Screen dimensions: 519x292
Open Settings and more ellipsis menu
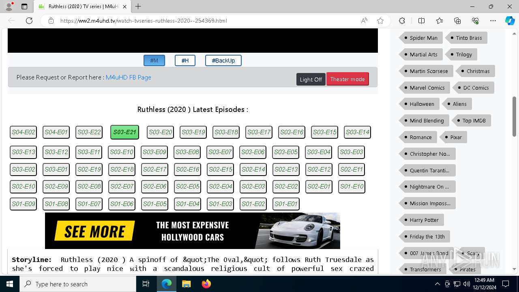pyautogui.click(x=493, y=21)
